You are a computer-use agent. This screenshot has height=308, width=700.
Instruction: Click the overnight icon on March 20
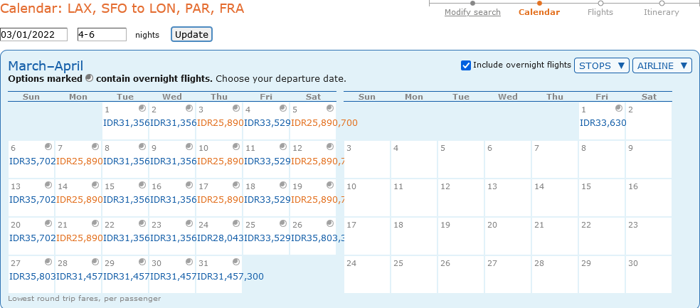click(x=48, y=223)
